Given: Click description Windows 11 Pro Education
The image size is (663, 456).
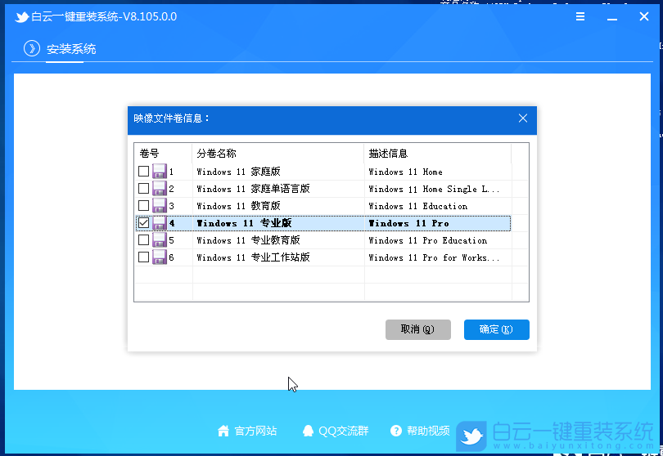Looking at the screenshot, I should tap(427, 240).
